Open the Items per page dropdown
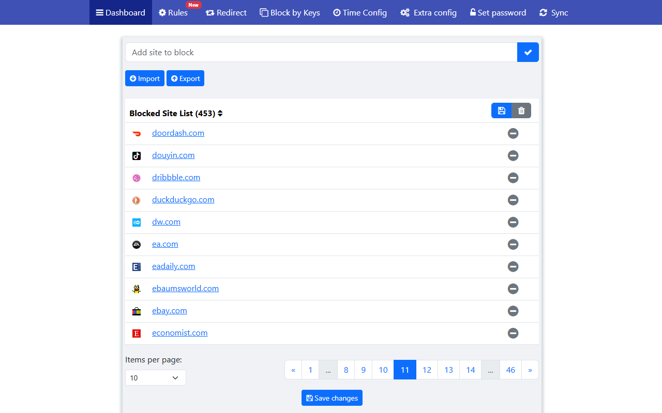This screenshot has width=662, height=413. click(156, 378)
